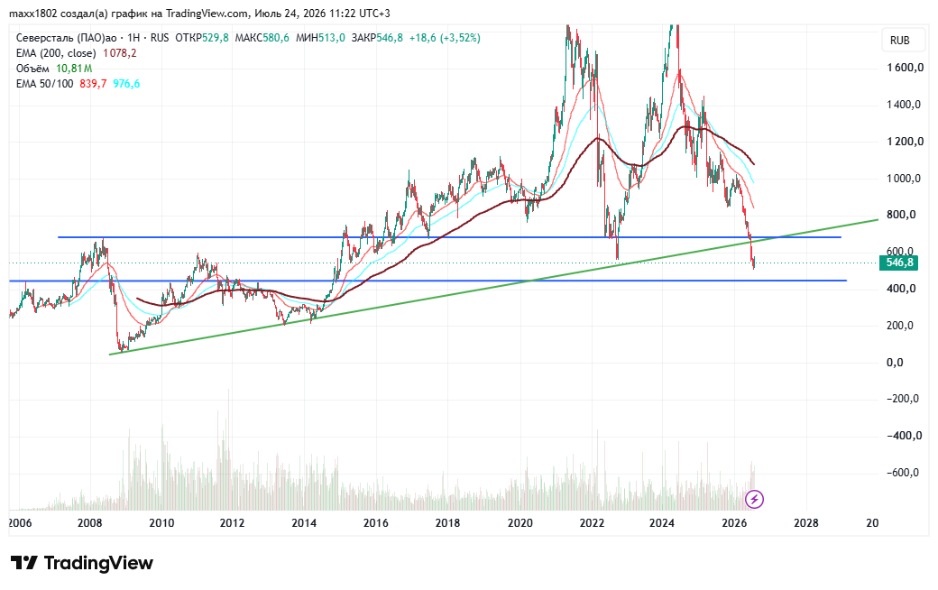Screen dimensions: 938x590
Task: Click the ОТКР529,8 open price value
Action: [x=202, y=38]
